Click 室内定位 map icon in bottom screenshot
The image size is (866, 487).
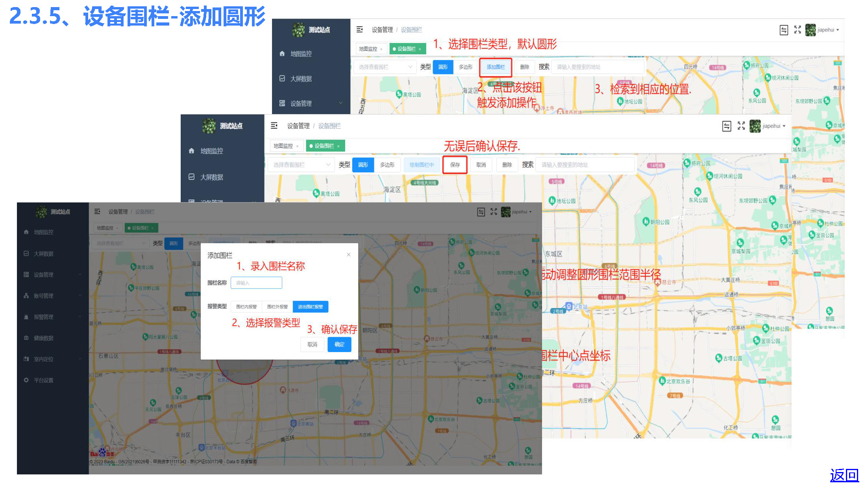pos(26,359)
